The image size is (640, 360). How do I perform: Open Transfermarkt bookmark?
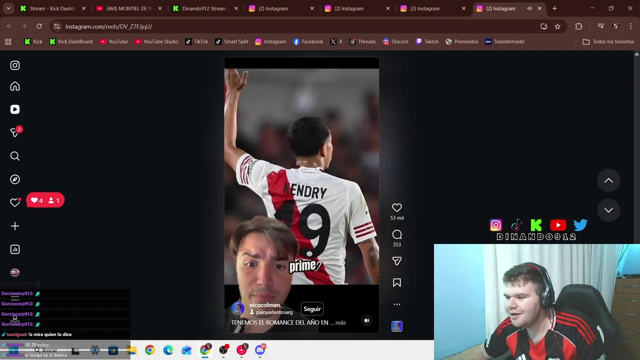point(504,41)
